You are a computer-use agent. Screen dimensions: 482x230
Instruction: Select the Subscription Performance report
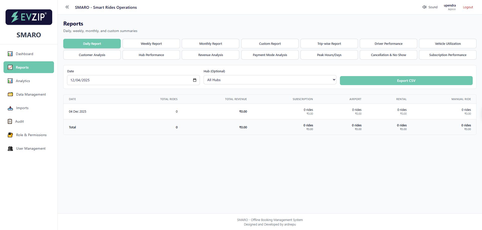(448, 55)
